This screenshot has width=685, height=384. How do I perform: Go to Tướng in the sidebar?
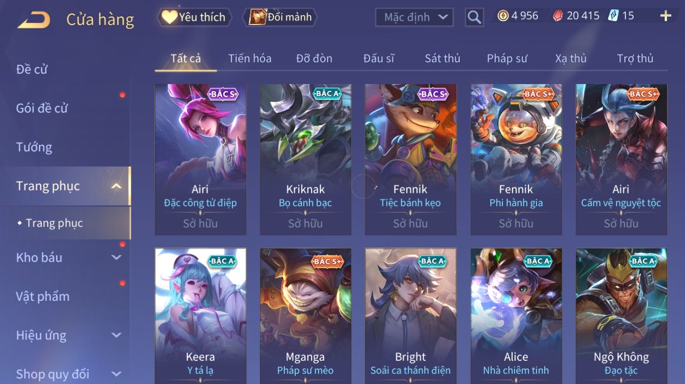click(34, 147)
